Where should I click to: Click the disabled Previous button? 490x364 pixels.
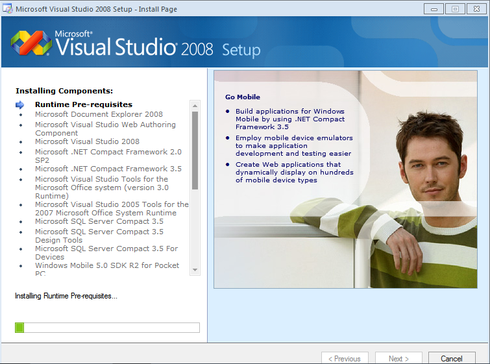coord(345,358)
